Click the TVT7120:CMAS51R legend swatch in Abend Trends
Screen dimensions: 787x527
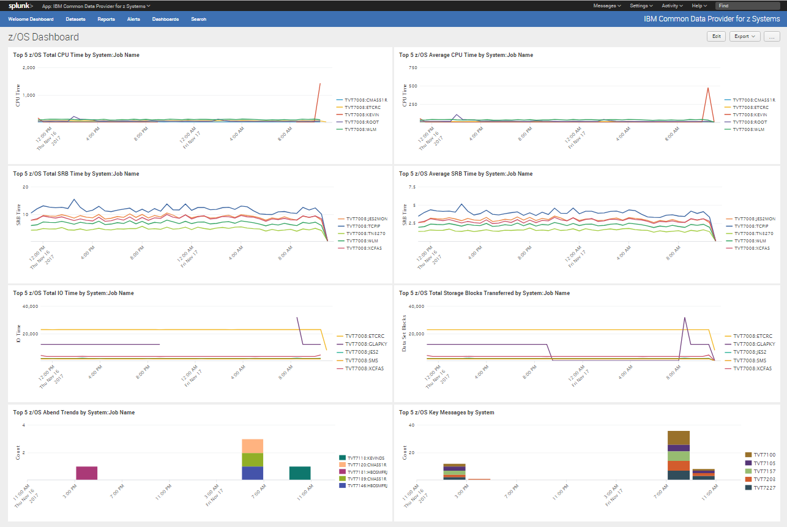[342, 465]
